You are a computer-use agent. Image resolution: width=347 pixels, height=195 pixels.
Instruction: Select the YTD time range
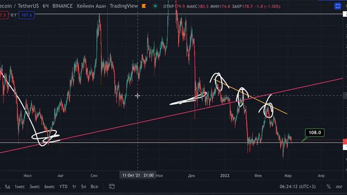coord(63,186)
